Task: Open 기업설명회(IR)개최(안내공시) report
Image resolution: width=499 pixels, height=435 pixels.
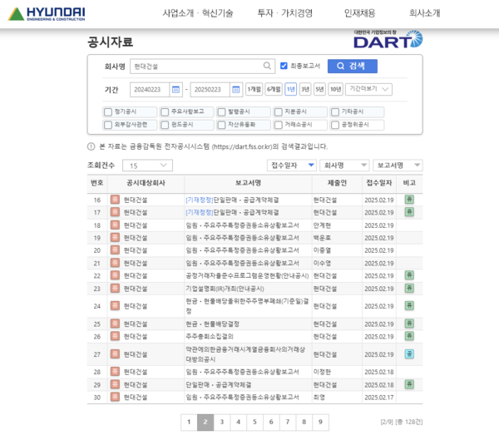Action: 225,289
